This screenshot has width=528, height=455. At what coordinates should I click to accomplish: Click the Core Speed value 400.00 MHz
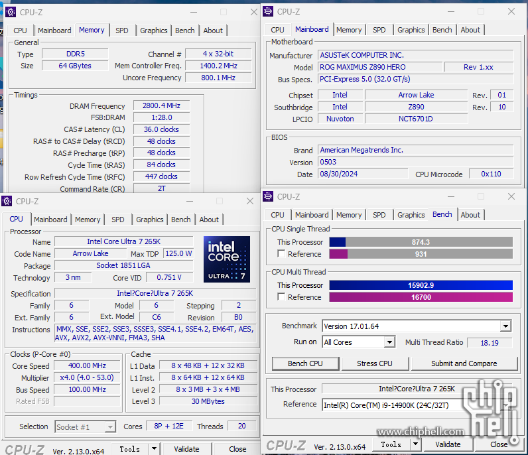click(x=87, y=365)
